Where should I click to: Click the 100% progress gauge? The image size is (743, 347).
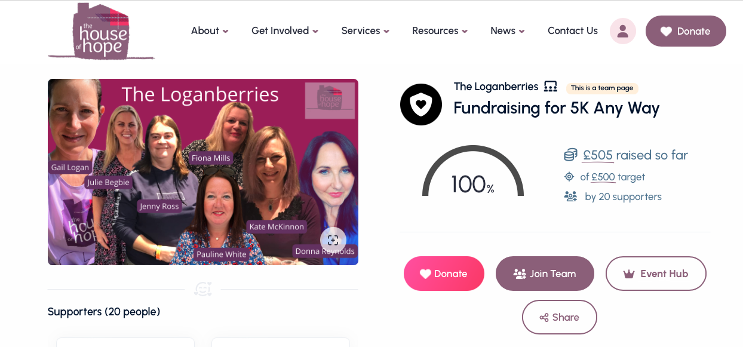coord(473,171)
